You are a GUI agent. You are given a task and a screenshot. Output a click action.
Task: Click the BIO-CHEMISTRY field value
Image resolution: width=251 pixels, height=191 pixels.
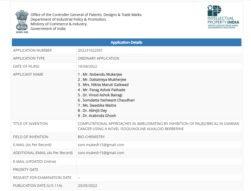click(x=91, y=137)
